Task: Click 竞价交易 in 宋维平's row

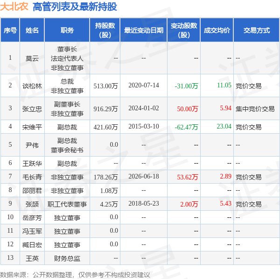Action: (x=249, y=127)
